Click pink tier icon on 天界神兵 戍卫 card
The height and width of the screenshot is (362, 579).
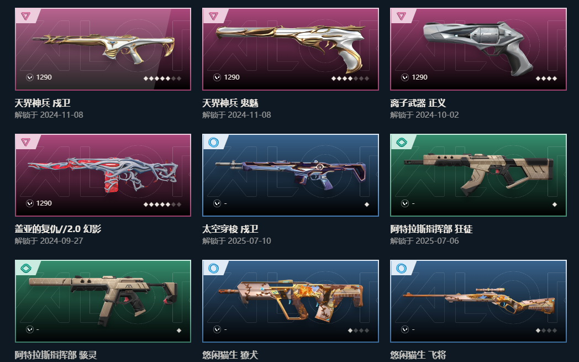(25, 16)
